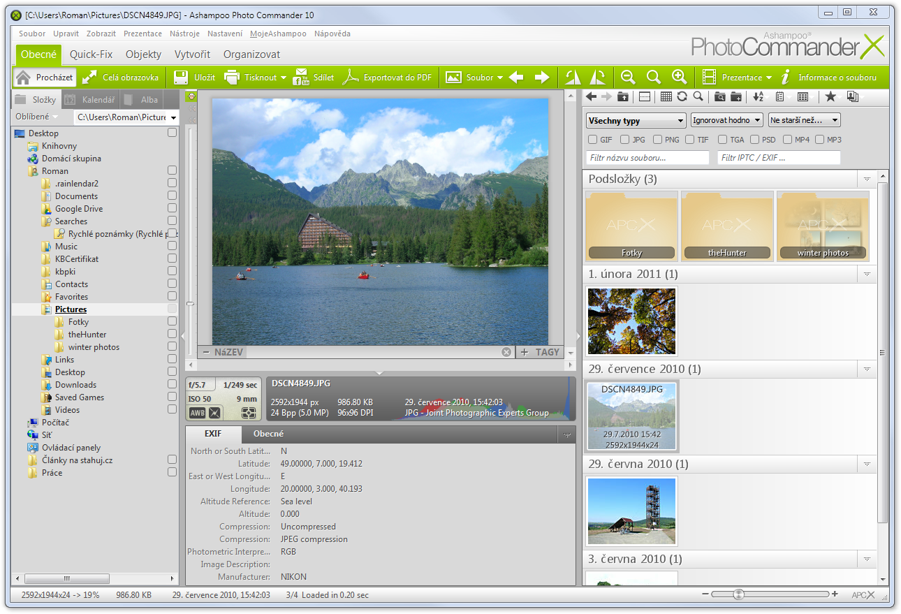This screenshot has width=901, height=614.
Task: Toggle the PSD filter checkbox
Action: (x=755, y=140)
